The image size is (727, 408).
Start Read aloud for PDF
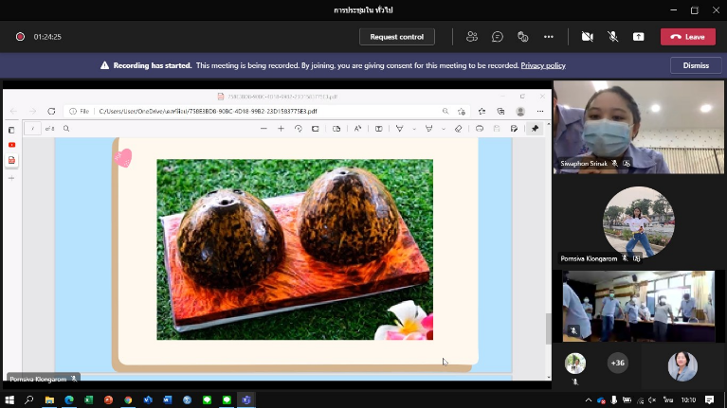click(357, 129)
